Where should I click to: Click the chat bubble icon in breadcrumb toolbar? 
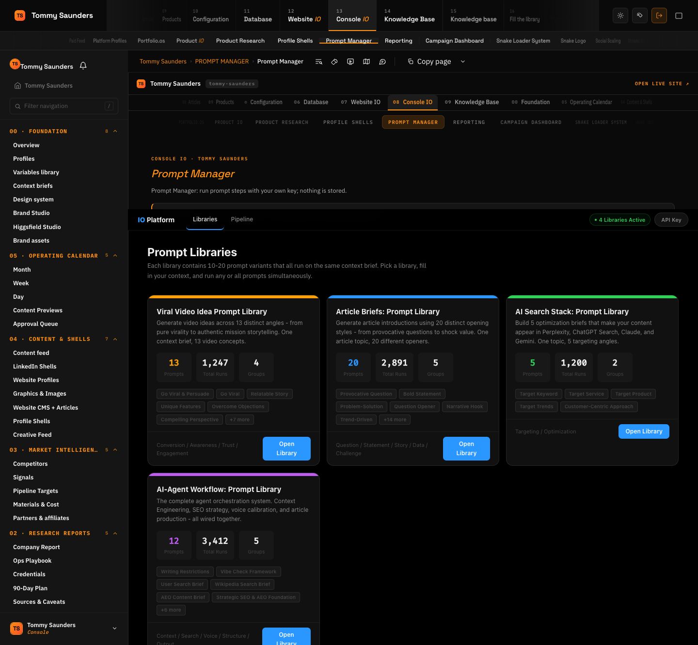tap(382, 61)
